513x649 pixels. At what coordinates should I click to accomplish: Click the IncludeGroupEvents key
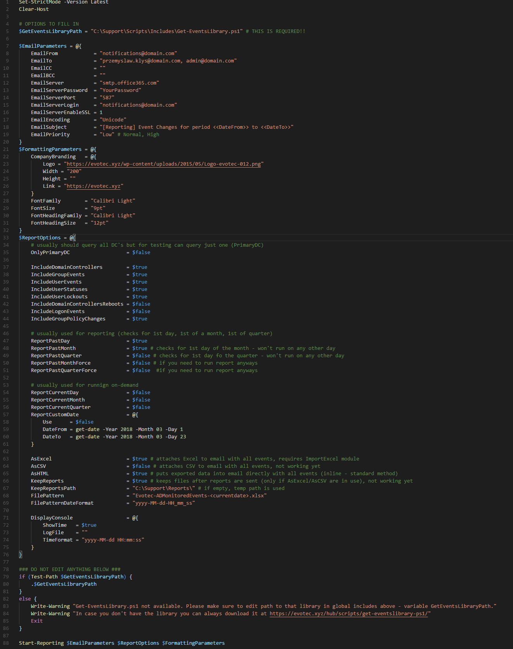(58, 275)
